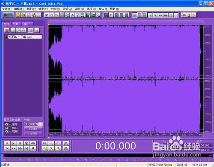Click the Rewind double-arrow button
The width and height of the screenshot is (214, 167).
point(14,149)
